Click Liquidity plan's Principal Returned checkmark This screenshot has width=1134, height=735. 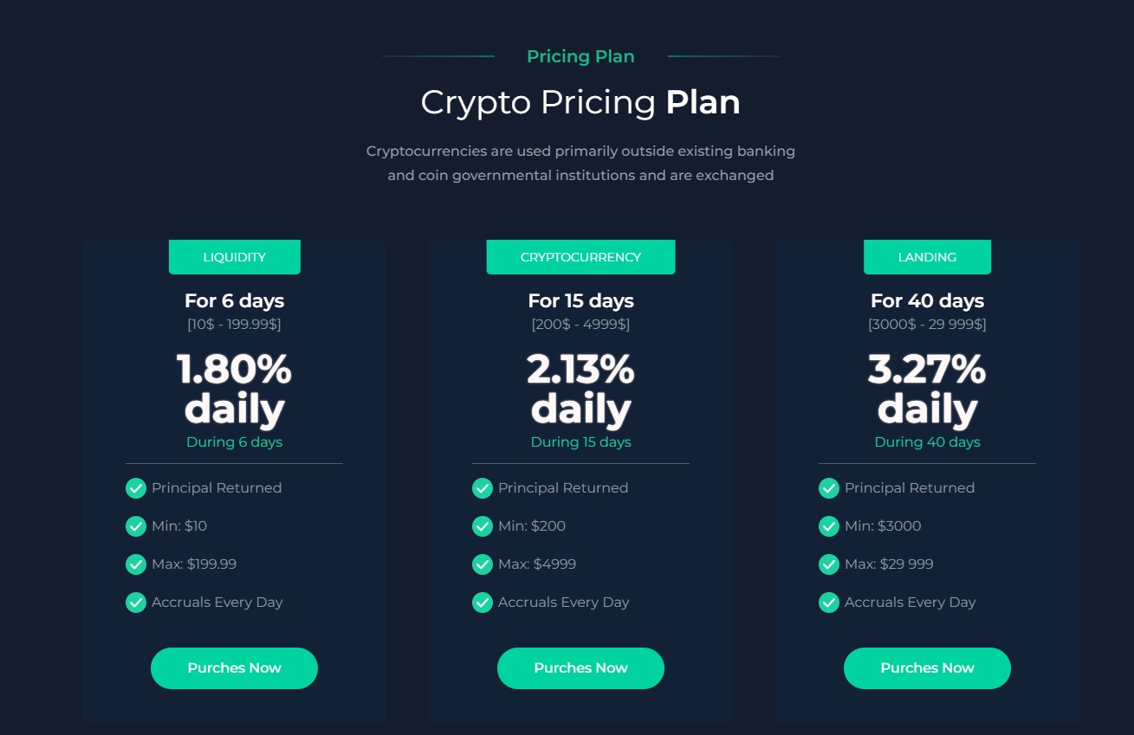(x=136, y=488)
